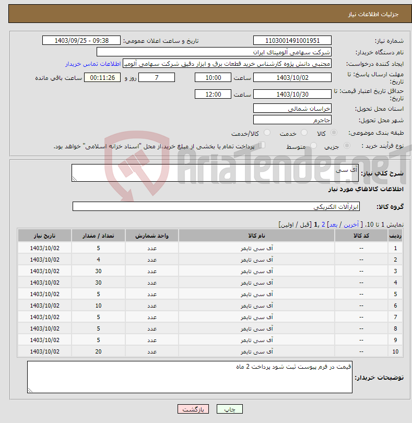Go to page 2 of items
Screen dimensions: 412x423
323,225
